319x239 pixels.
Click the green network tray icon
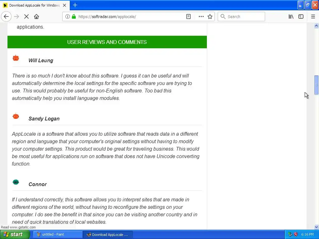click(290, 234)
